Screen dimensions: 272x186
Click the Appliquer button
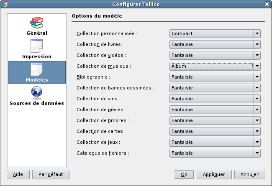pos(214,174)
